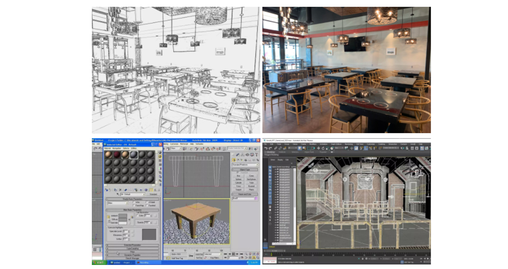Open Create tab in 3ds Max 2009 command panel
This screenshot has height=269, width=508.
tap(233, 155)
